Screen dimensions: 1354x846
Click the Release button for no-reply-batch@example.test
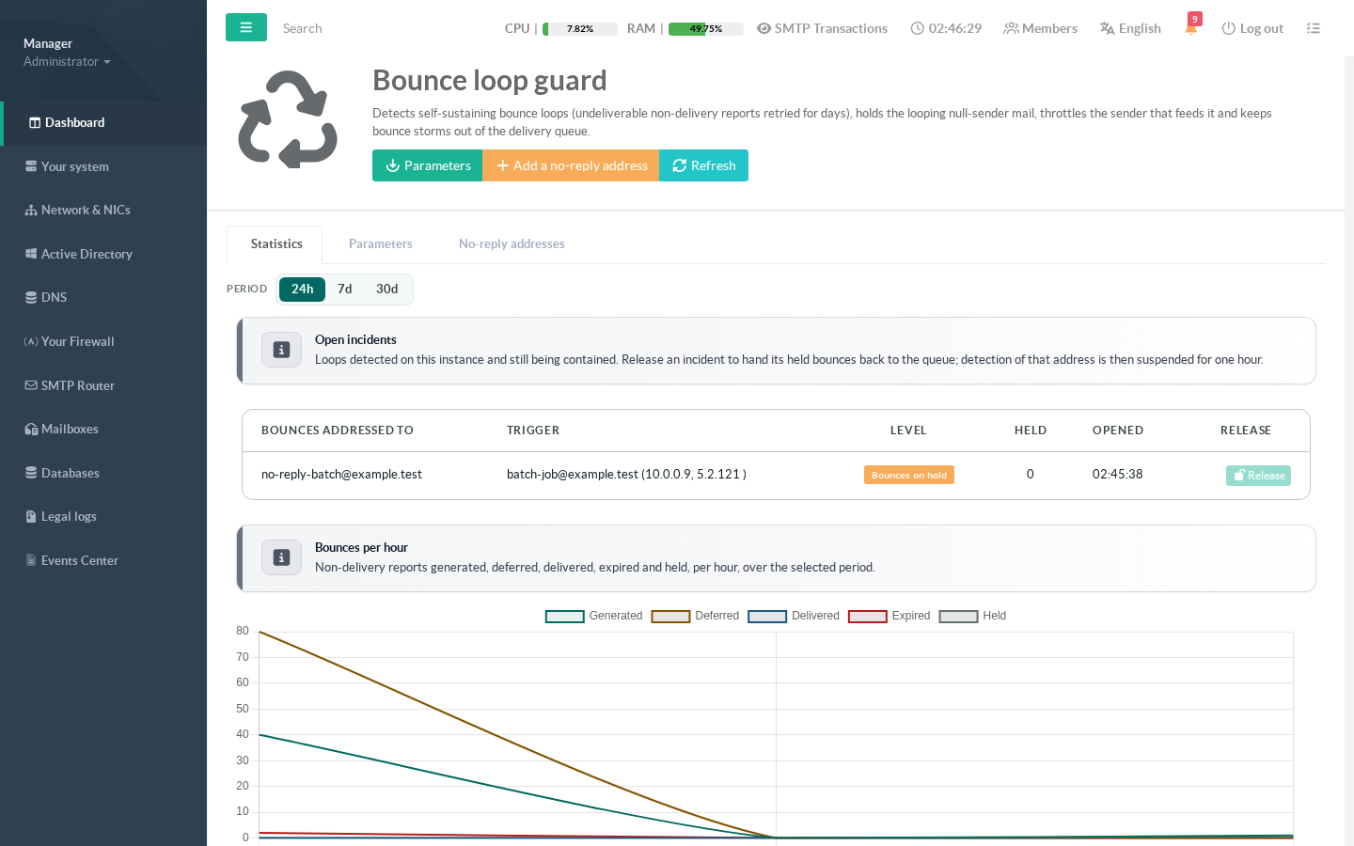tap(1258, 476)
